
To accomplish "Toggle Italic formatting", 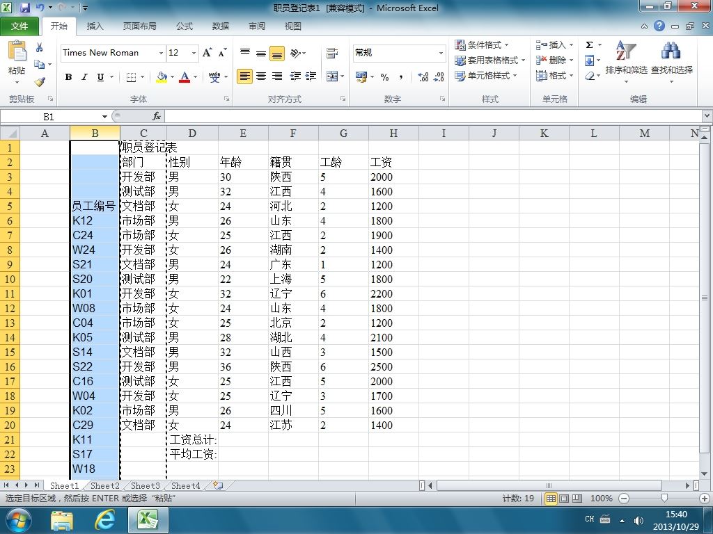I will [x=84, y=77].
